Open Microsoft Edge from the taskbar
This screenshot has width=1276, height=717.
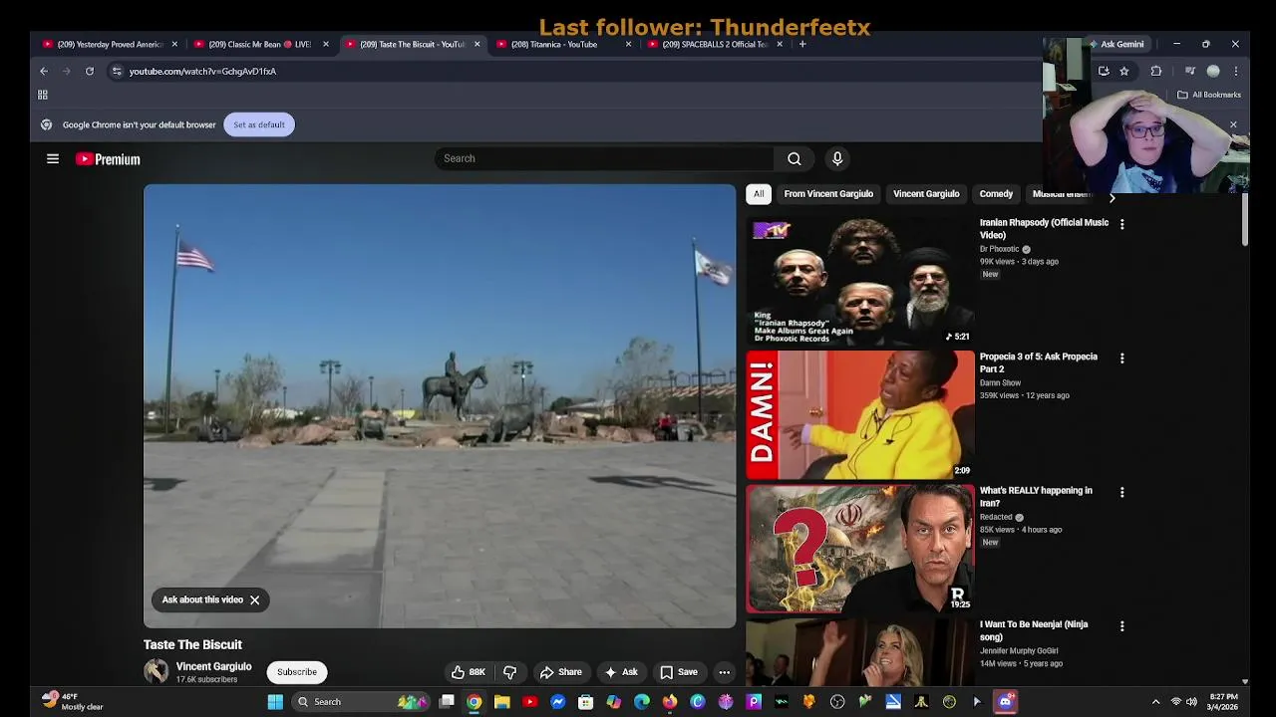pos(642,702)
